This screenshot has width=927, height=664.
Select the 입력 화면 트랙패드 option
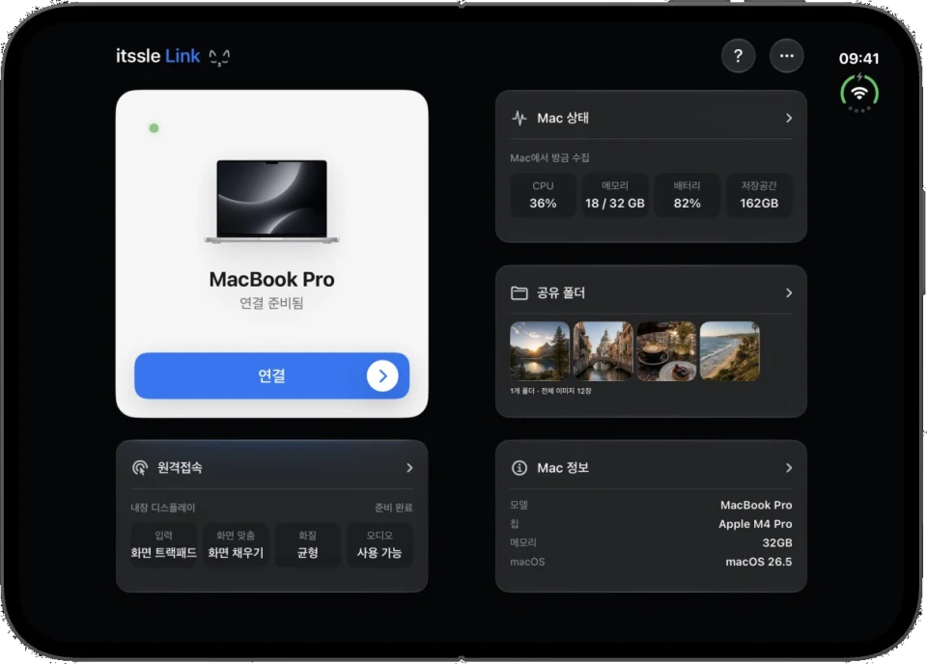pyautogui.click(x=164, y=544)
